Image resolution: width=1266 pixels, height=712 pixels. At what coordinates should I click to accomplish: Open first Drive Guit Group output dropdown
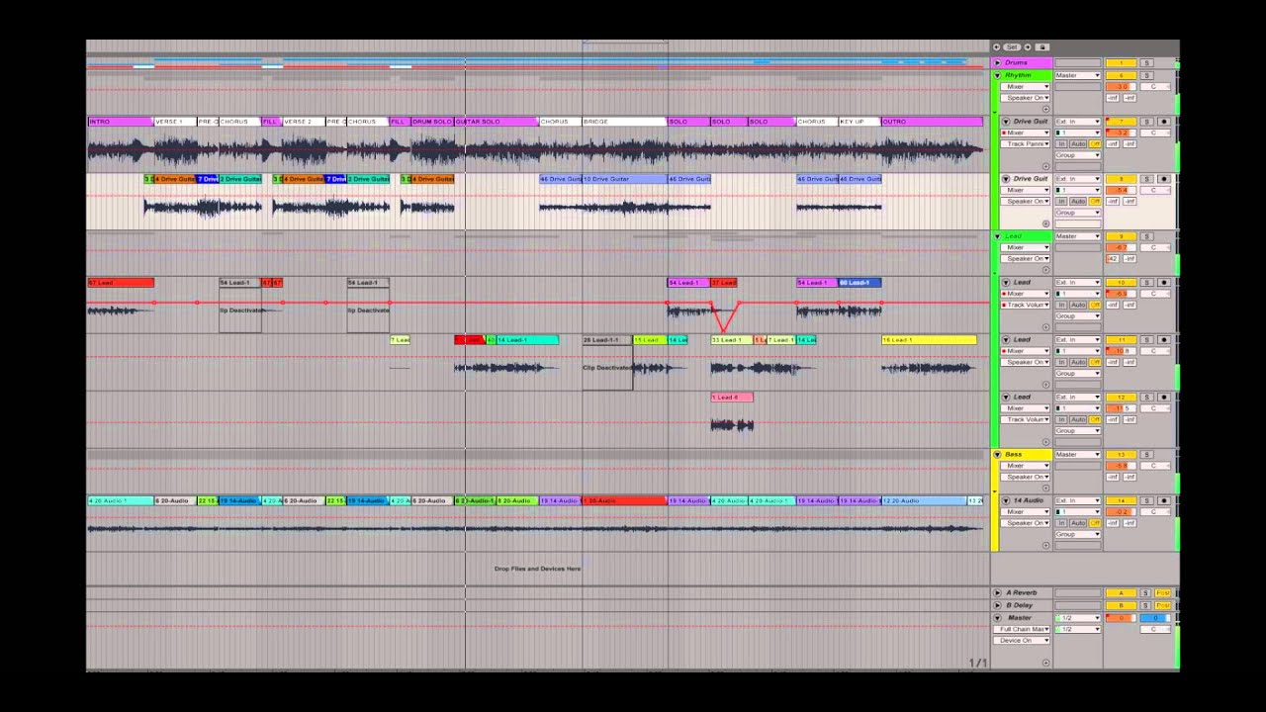pos(1078,155)
